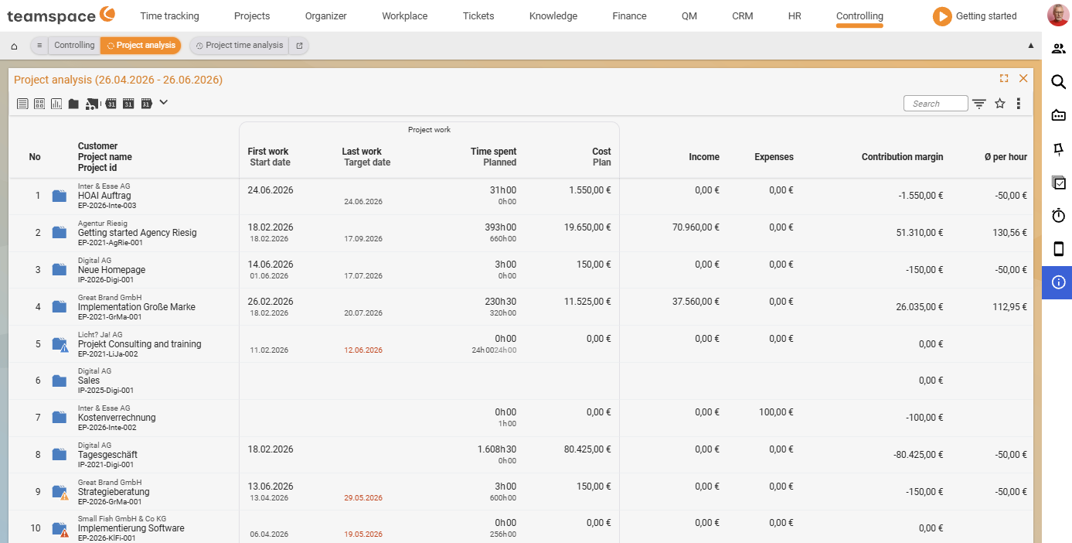The width and height of the screenshot is (1072, 543).
Task: Open info icon in sidebar
Action: tap(1059, 282)
